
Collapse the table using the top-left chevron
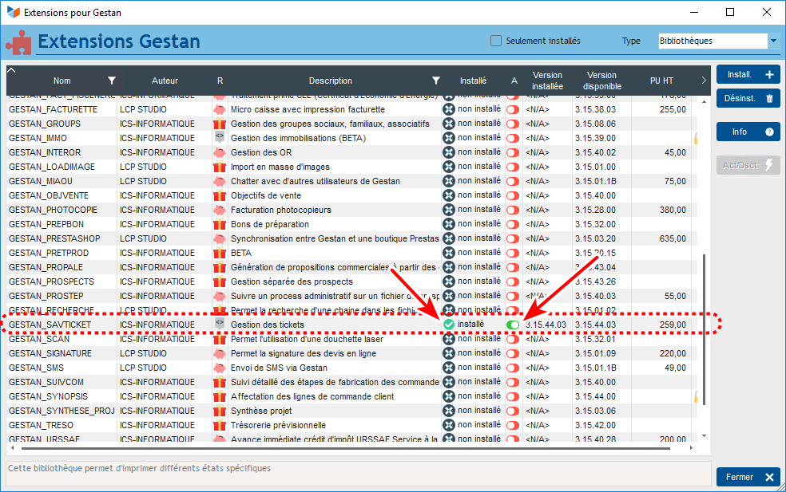[x=11, y=71]
